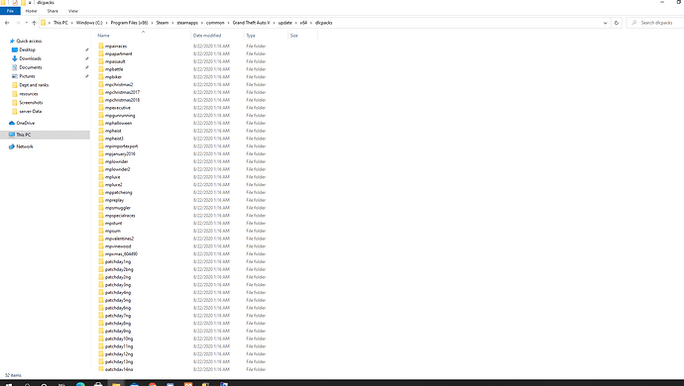Switch to the Home ribbon tab
The width and height of the screenshot is (684, 386).
click(31, 11)
